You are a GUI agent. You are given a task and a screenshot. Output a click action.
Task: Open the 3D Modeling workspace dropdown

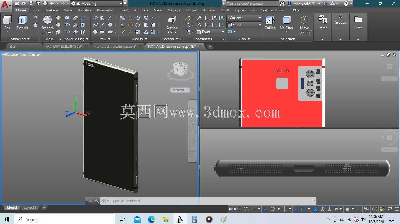coord(97,4)
